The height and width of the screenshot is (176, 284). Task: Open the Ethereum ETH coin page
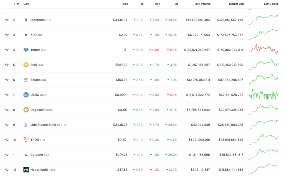click(40, 20)
